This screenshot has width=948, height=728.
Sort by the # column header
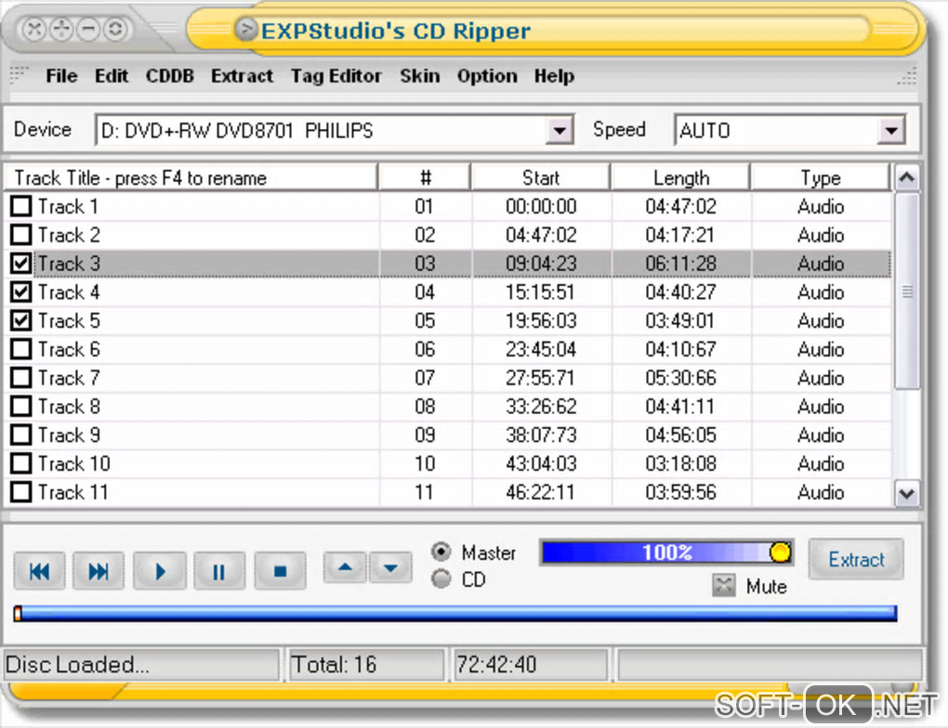tap(425, 177)
